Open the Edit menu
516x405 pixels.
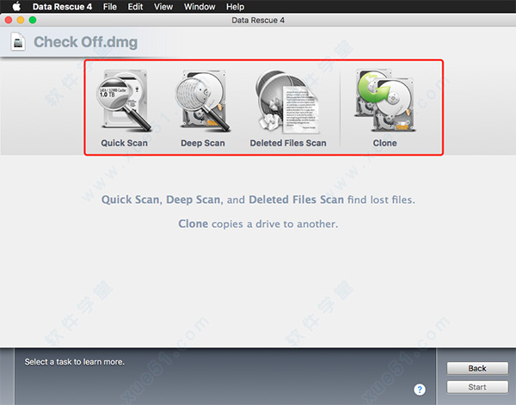[x=135, y=7]
